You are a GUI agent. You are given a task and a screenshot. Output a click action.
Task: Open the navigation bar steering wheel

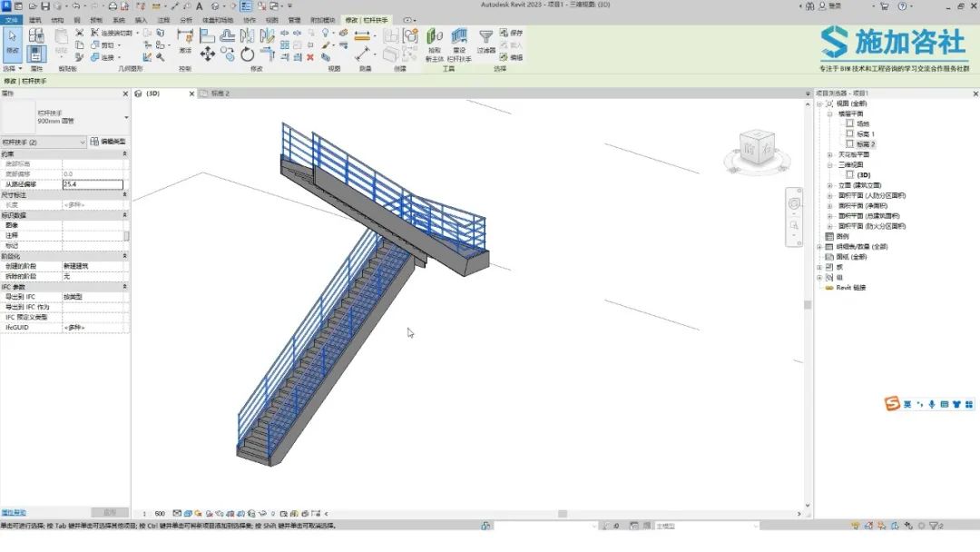(x=794, y=203)
